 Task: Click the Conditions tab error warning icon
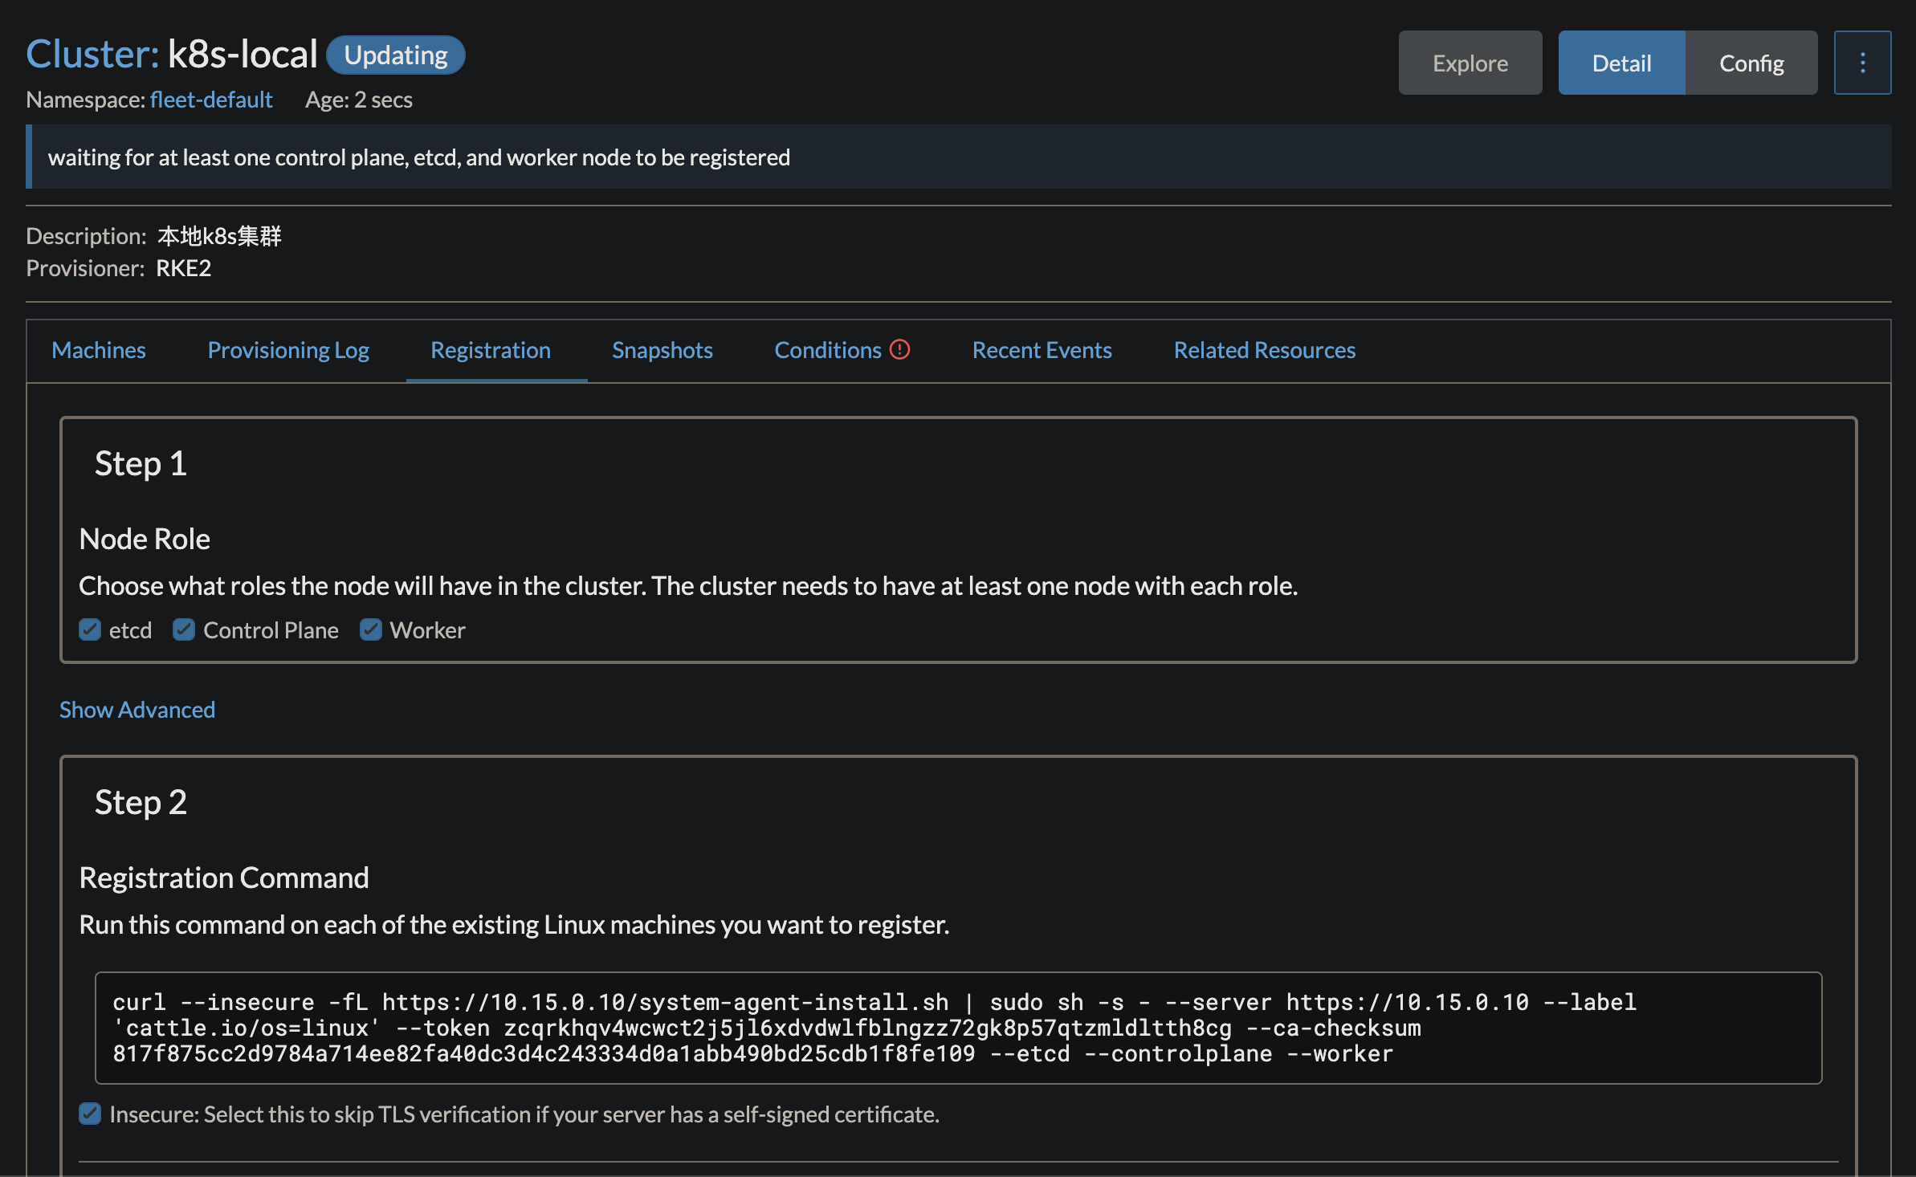tap(900, 349)
